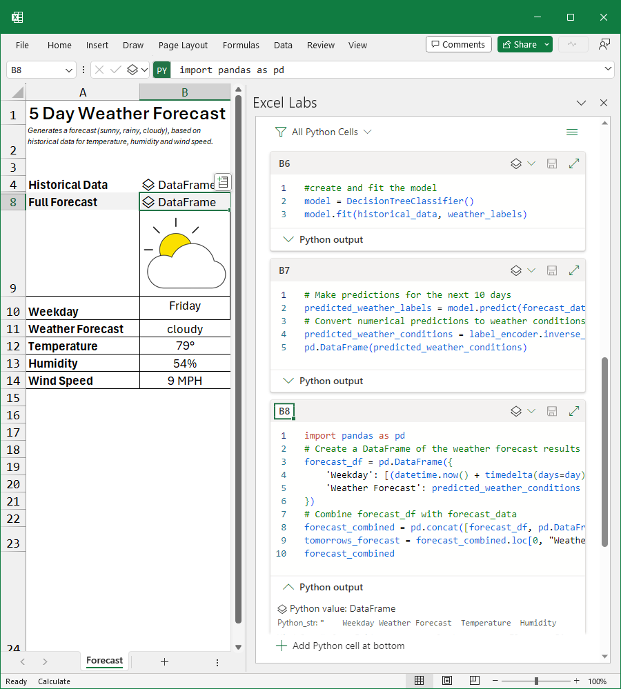Switch to the Formulas ribbon tab
The image size is (621, 689).
[241, 45]
